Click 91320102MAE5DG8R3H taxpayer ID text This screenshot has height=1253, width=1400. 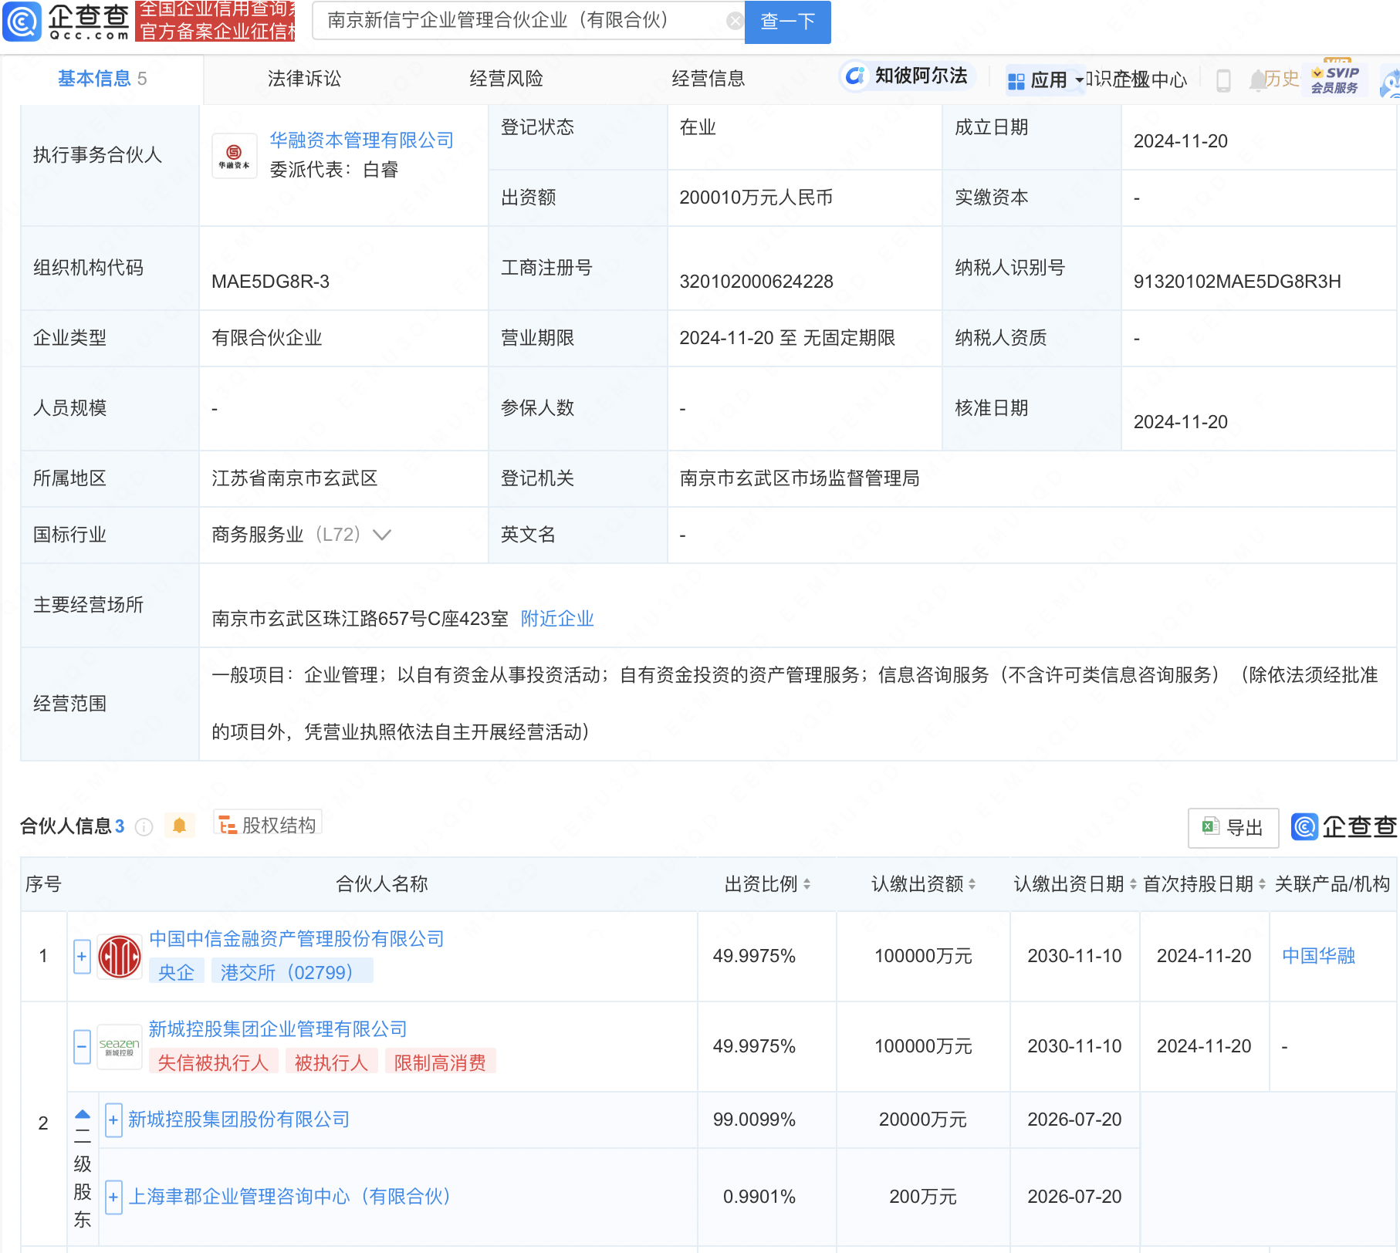pos(1237,282)
